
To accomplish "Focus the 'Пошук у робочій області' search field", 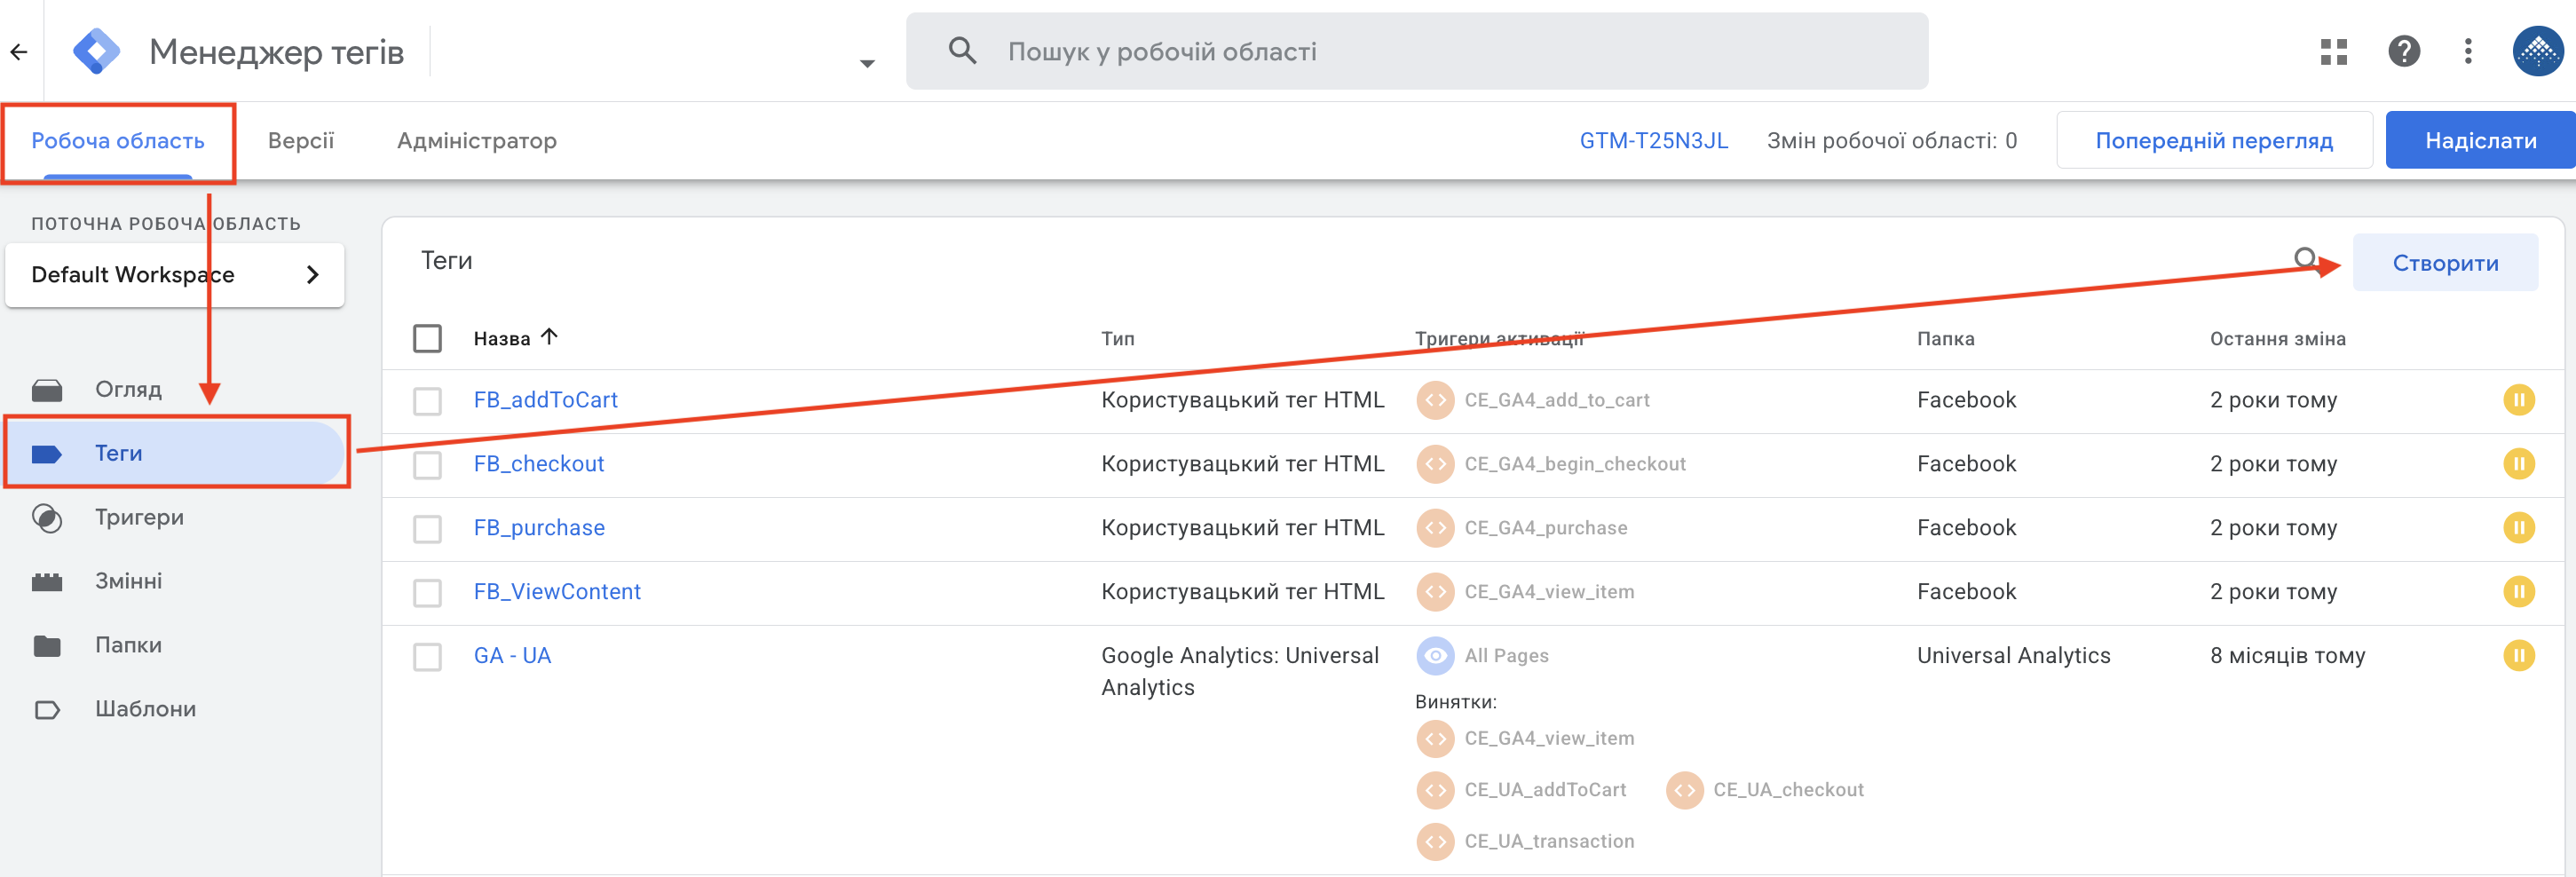I will (x=1416, y=51).
